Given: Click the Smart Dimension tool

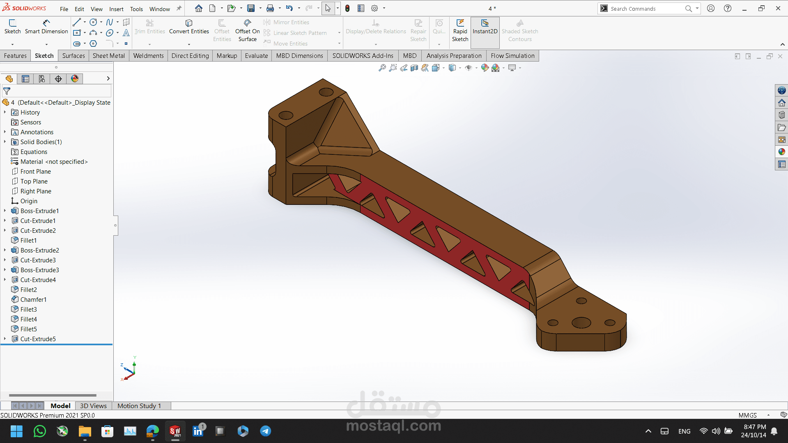Looking at the screenshot, I should point(46,27).
